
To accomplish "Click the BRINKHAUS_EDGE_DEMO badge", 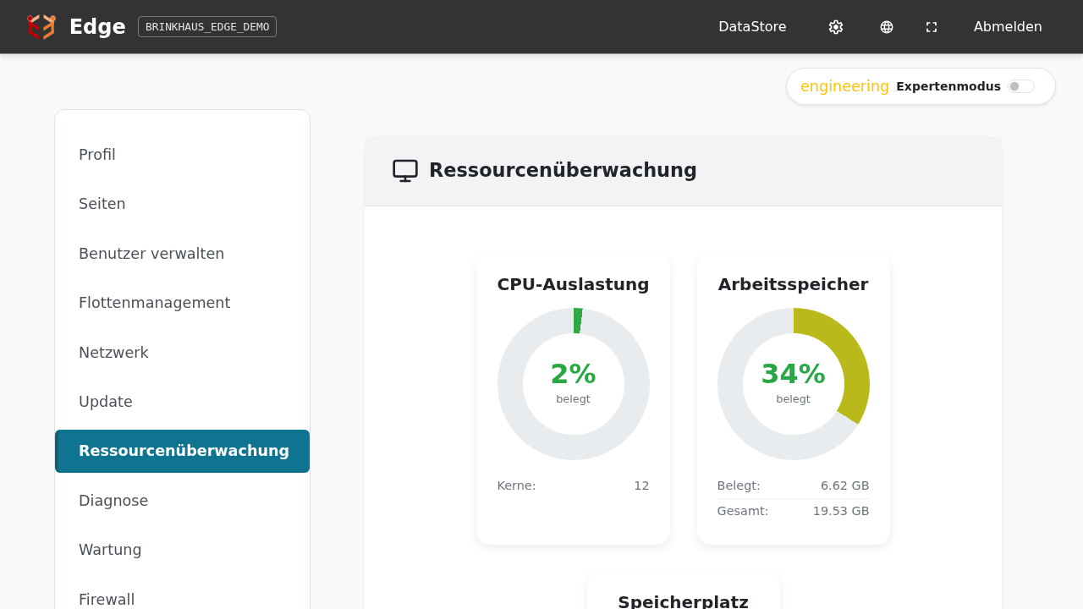I will click(x=207, y=27).
